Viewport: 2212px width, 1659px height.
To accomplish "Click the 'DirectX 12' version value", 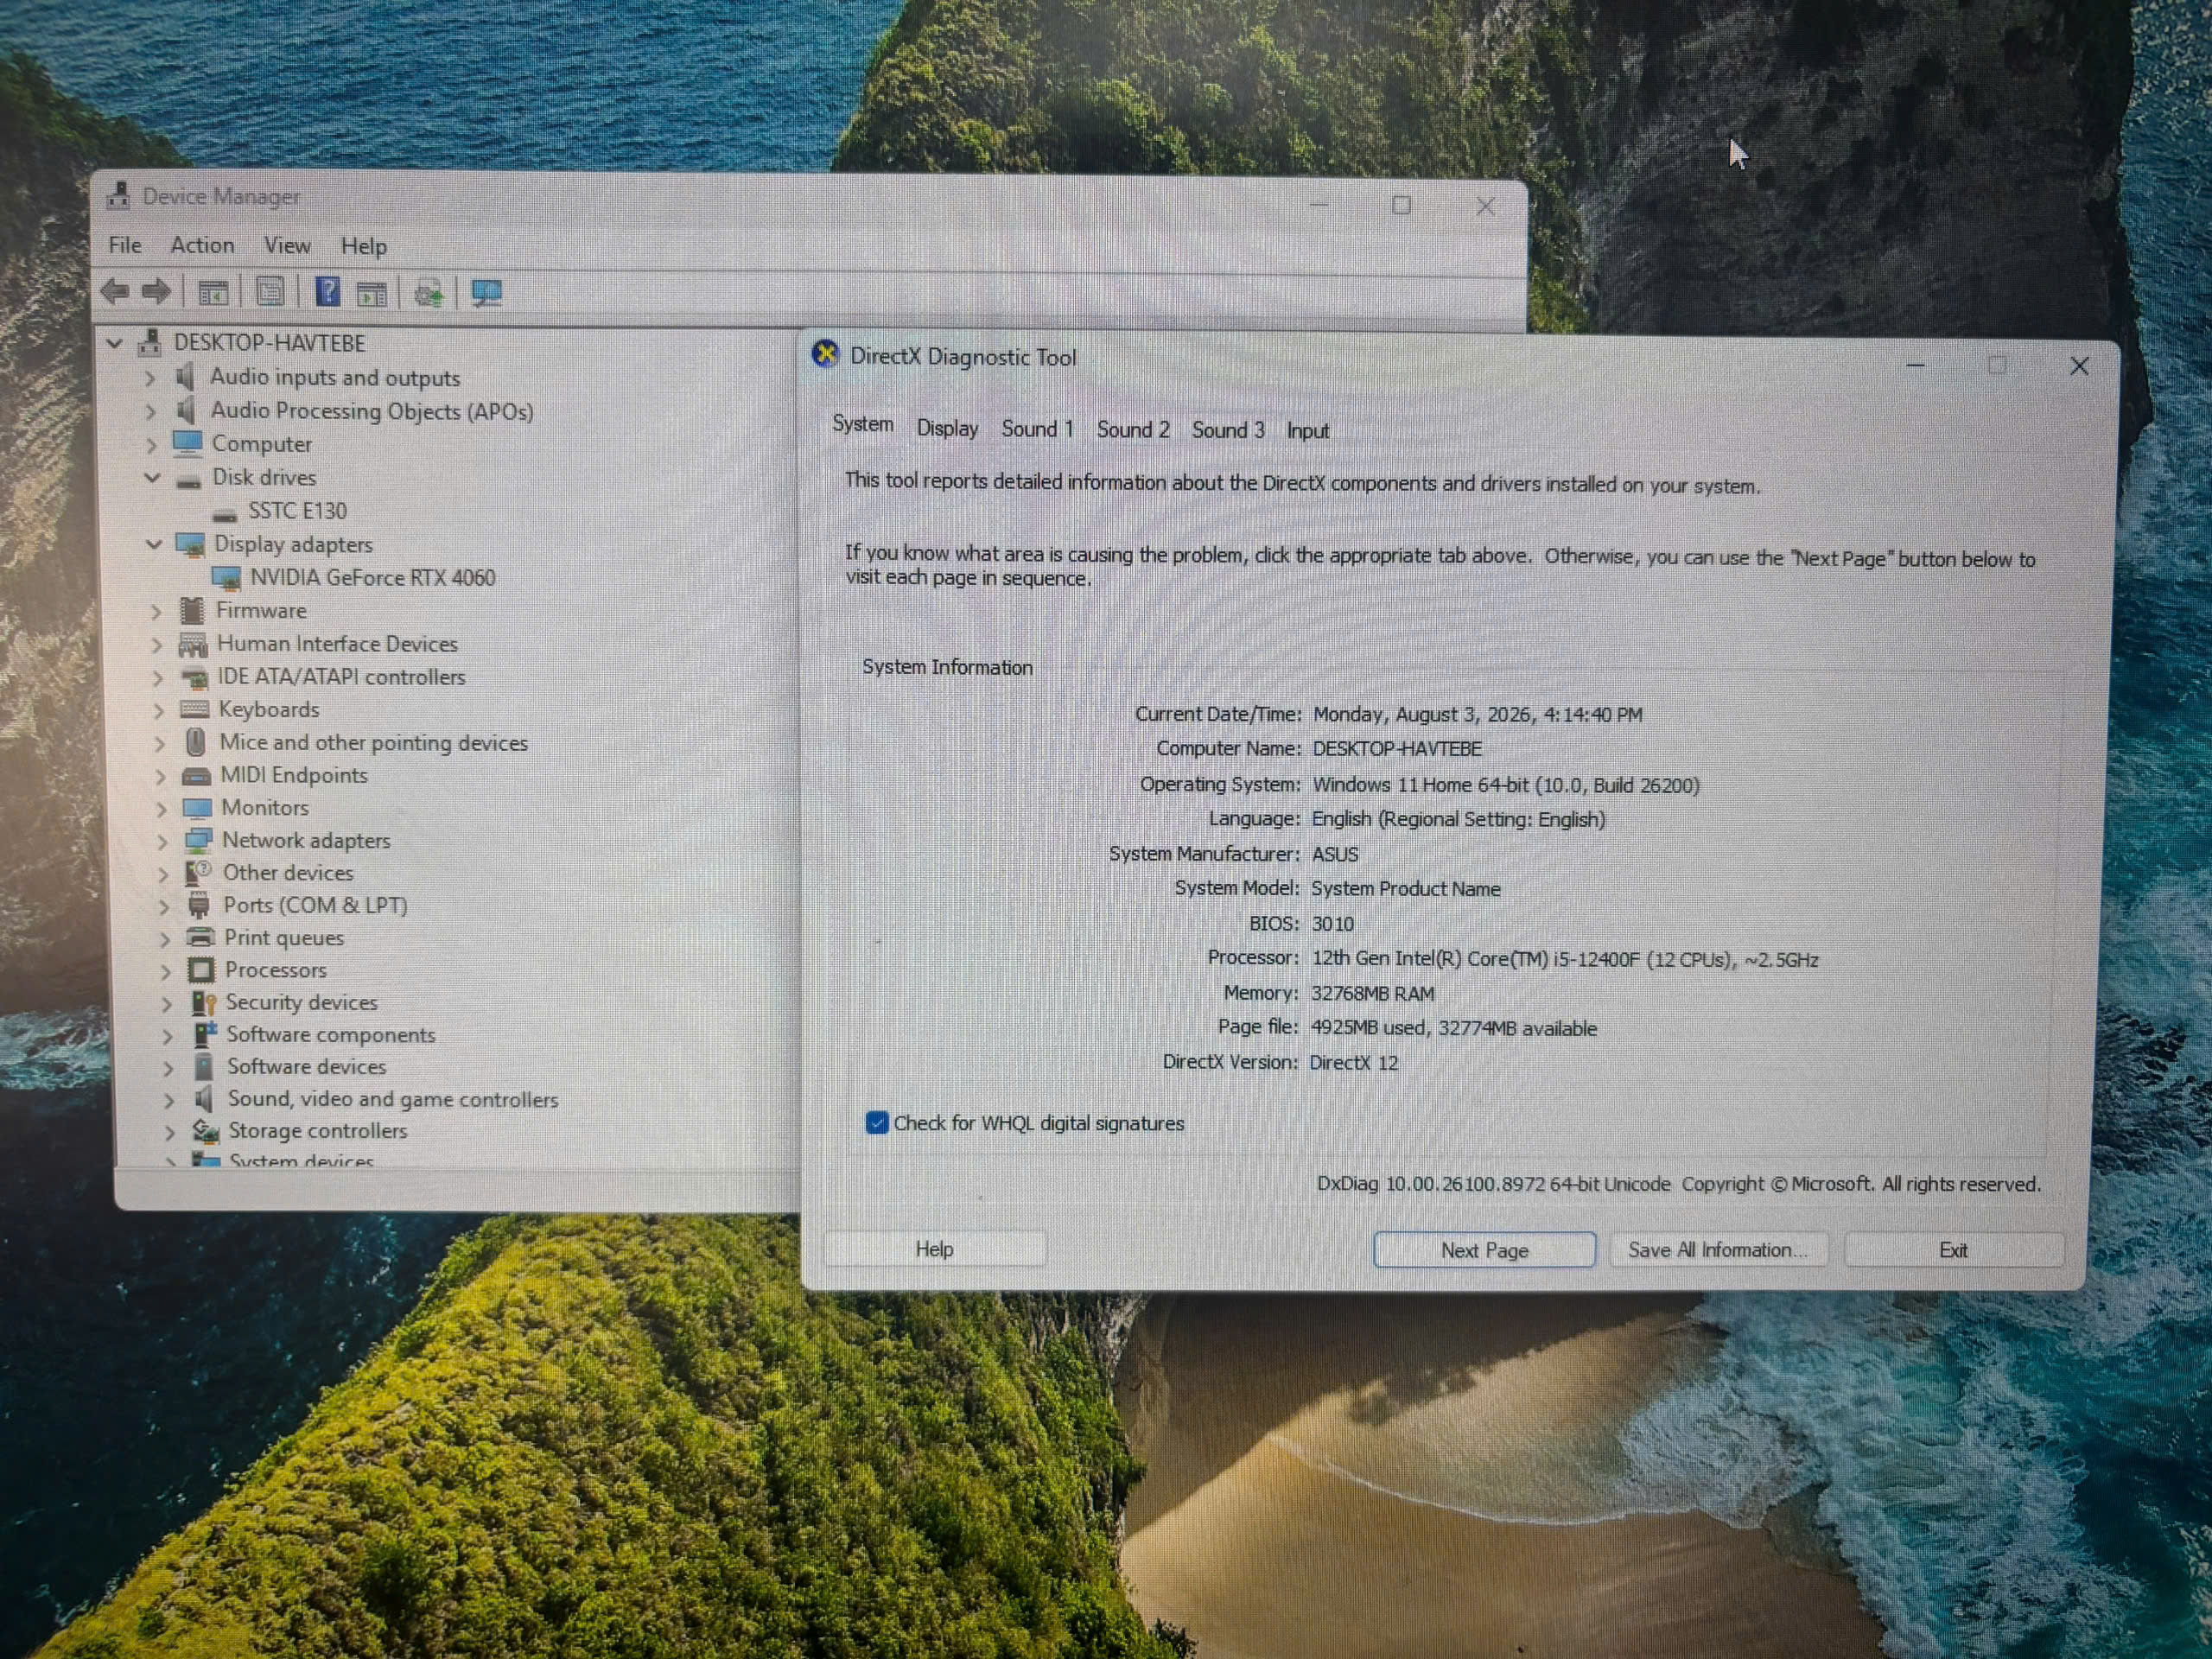I will [1354, 1062].
